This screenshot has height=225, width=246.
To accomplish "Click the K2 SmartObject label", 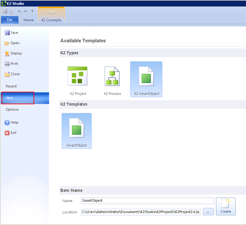I will [147, 94].
